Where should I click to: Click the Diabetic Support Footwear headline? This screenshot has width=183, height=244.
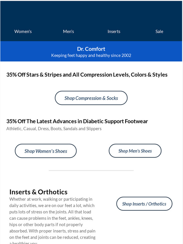coord(77,121)
